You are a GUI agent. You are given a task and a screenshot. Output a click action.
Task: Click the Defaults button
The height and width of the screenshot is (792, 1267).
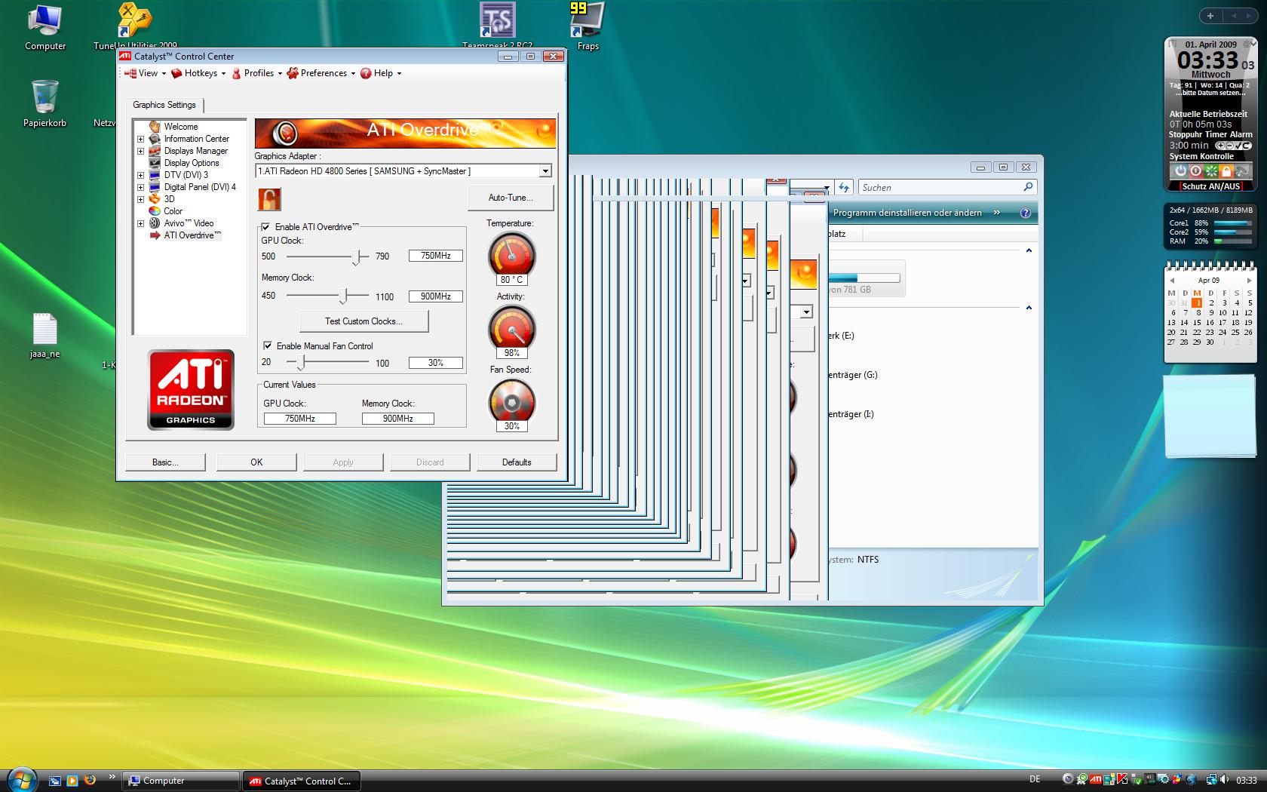coord(517,462)
